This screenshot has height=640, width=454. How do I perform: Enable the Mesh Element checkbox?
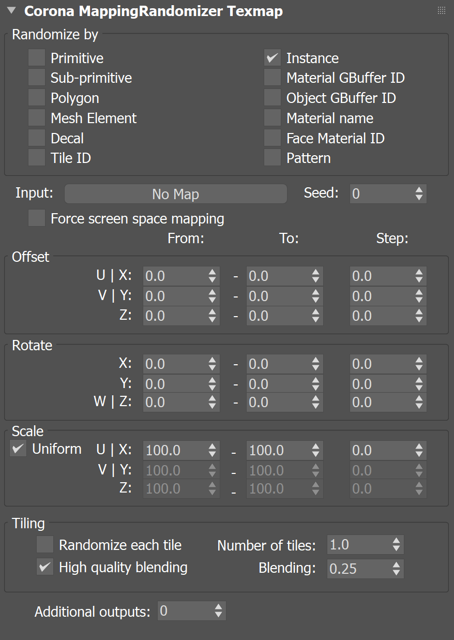(x=37, y=117)
